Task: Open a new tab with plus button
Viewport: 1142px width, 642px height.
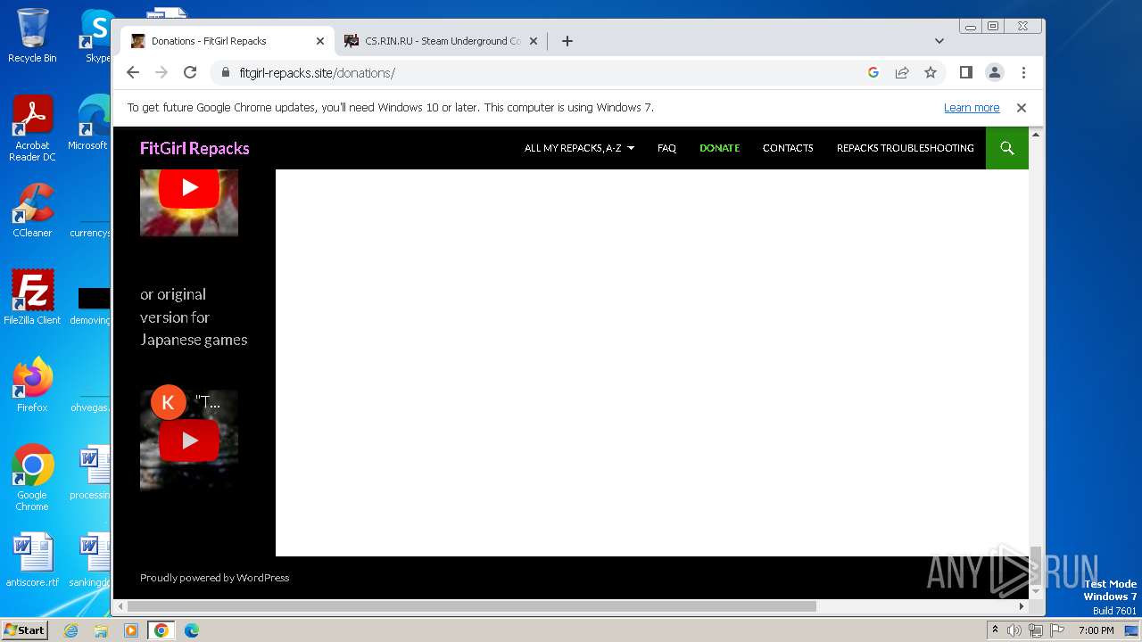Action: click(567, 41)
